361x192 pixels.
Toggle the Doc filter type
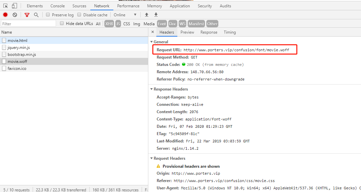click(x=173, y=24)
